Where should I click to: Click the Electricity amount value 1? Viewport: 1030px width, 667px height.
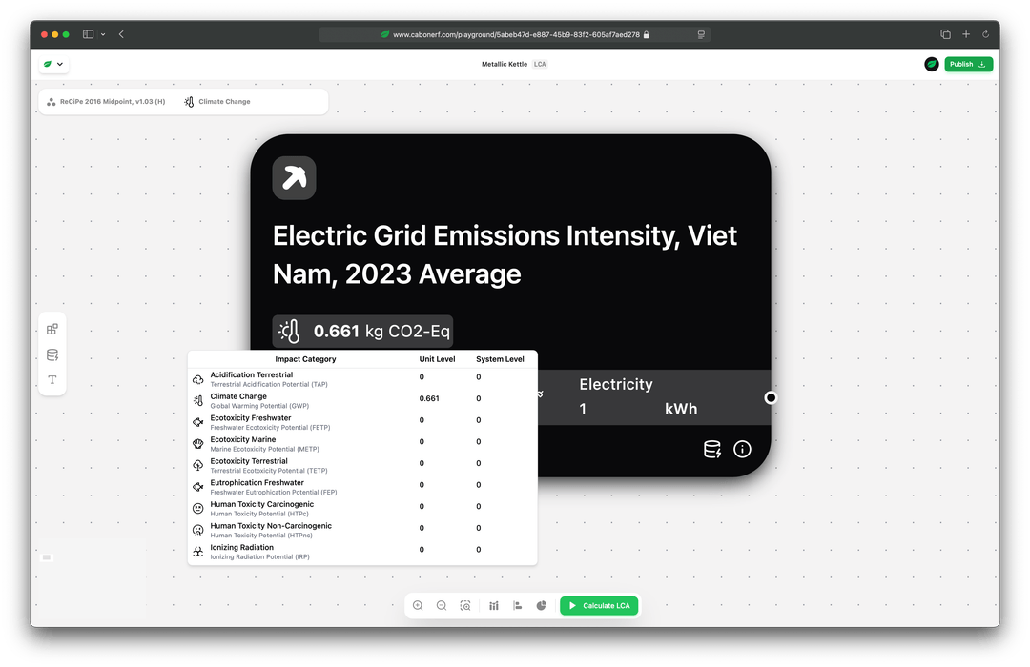tap(583, 409)
